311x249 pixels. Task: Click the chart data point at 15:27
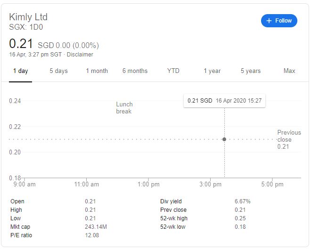tap(224, 139)
